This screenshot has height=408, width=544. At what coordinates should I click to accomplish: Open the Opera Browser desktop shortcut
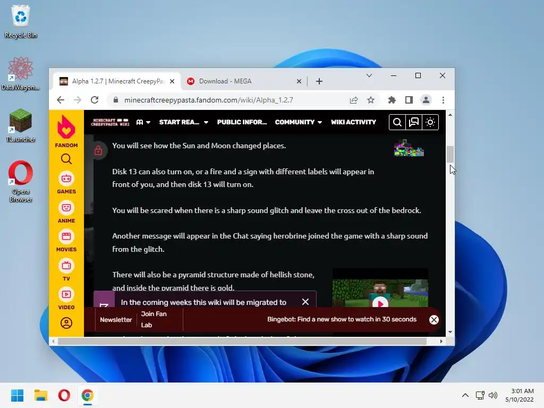(x=21, y=182)
